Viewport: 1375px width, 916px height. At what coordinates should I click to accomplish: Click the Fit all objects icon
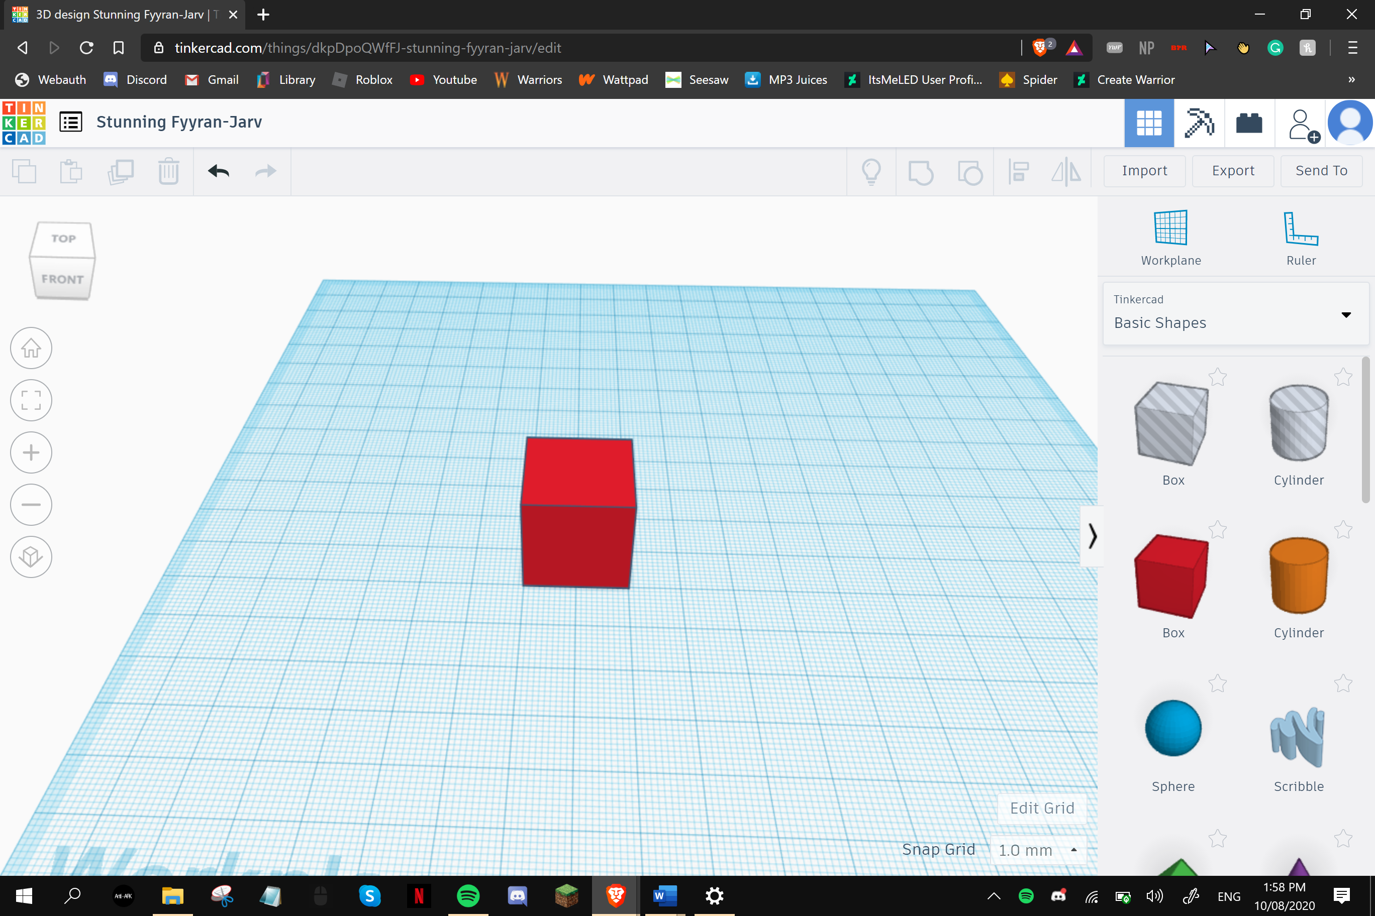(31, 400)
